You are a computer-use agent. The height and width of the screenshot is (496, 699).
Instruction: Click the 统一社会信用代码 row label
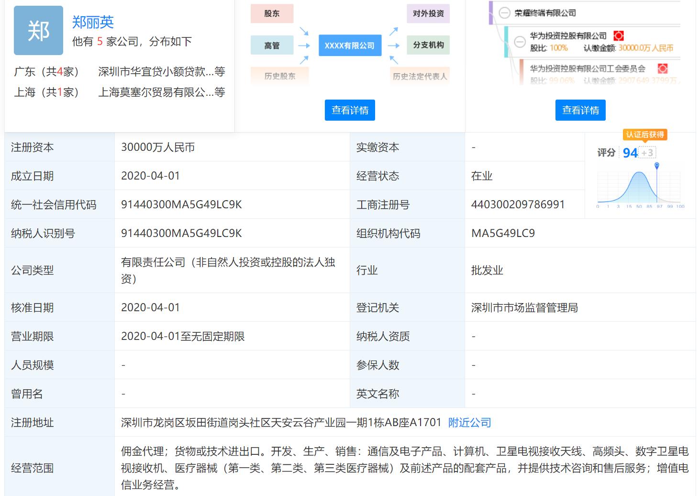pyautogui.click(x=54, y=204)
